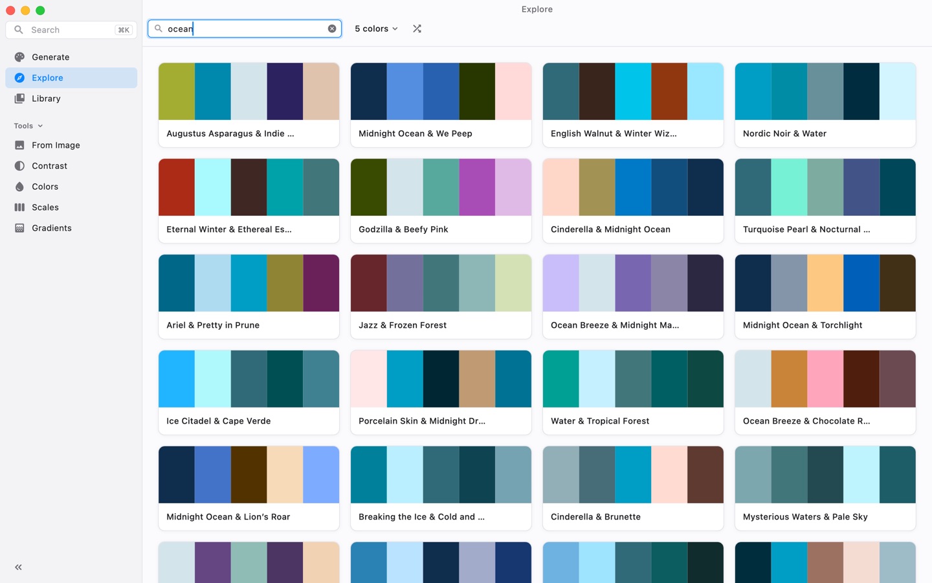Focus the sidebar Search field
Screen dimensions: 932x583
coord(71,30)
